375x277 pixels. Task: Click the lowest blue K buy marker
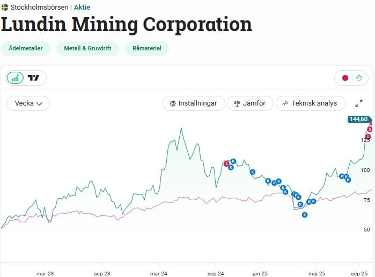(304, 215)
